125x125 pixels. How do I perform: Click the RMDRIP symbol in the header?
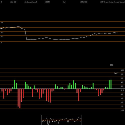coord(84,2)
